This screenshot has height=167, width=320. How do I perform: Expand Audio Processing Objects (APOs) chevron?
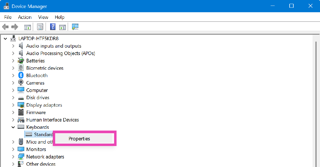(x=13, y=53)
